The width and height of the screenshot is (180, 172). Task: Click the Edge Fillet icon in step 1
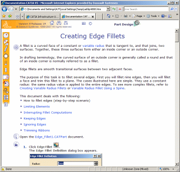coord(56,145)
